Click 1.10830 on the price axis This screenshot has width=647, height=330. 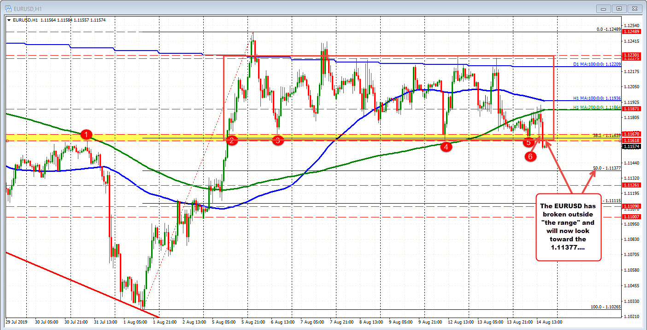pos(632,239)
